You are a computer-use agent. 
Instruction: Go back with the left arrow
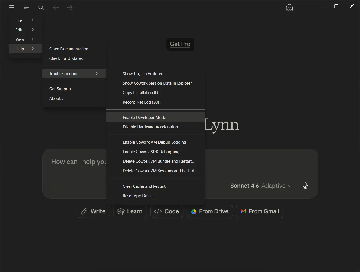(x=56, y=7)
